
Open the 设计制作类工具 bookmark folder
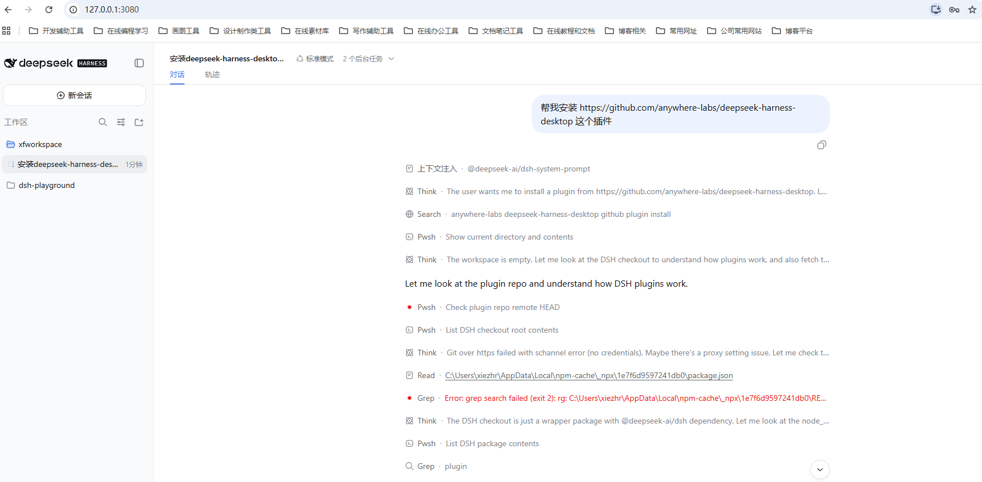pos(240,31)
